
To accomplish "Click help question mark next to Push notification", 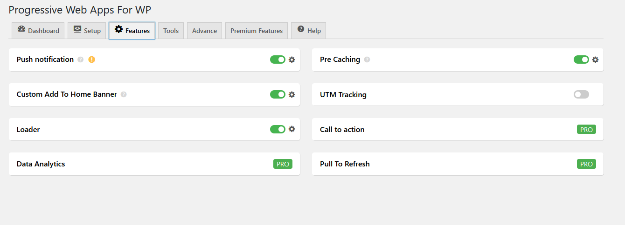I will coord(81,60).
